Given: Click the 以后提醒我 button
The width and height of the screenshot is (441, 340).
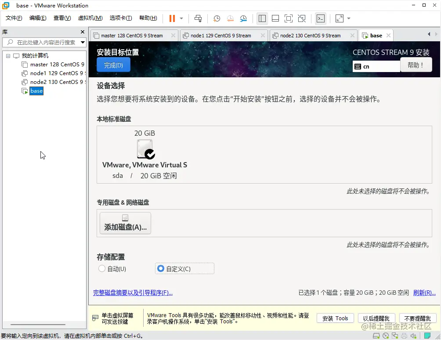Looking at the screenshot, I should (x=376, y=318).
